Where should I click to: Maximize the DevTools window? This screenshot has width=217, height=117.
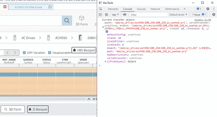pyautogui.click(x=203, y=3)
